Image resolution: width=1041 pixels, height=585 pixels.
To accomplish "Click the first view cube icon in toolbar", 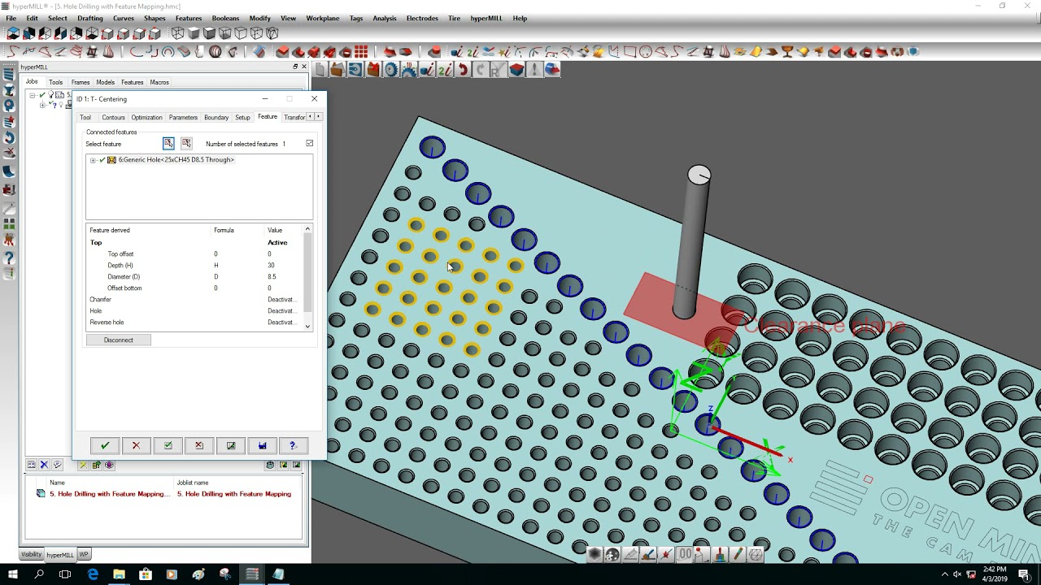I will click(13, 33).
